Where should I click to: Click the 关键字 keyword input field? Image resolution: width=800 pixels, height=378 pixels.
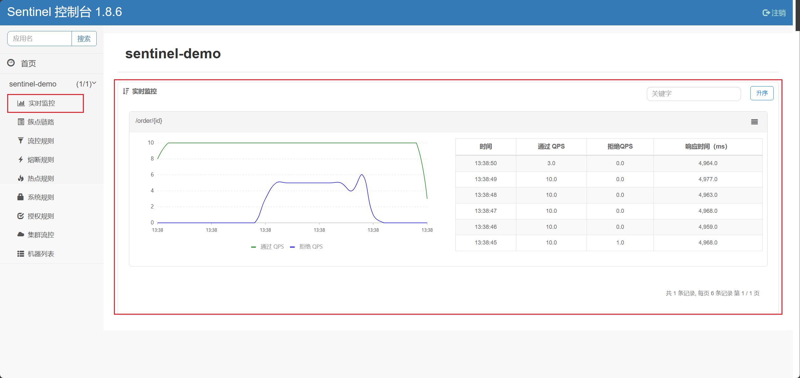coord(693,94)
